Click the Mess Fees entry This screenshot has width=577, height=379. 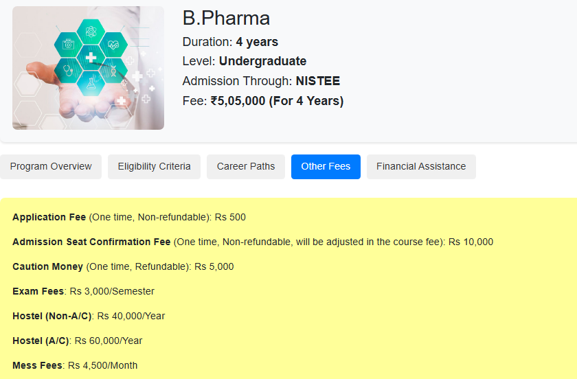(75, 365)
